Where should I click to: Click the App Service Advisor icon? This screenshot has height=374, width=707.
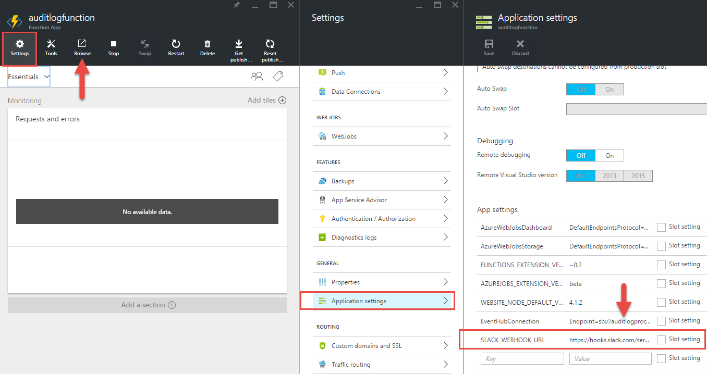322,200
